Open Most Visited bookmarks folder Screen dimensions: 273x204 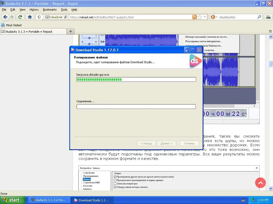tap(11, 25)
